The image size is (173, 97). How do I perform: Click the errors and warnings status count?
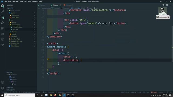[x=17, y=92]
